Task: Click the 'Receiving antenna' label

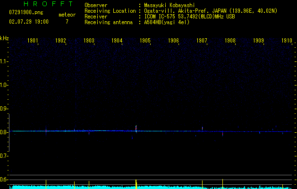Action: coord(109,22)
